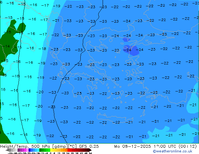
Task: Pick the bright red swatch in the colour scale
Action: (x=69, y=150)
